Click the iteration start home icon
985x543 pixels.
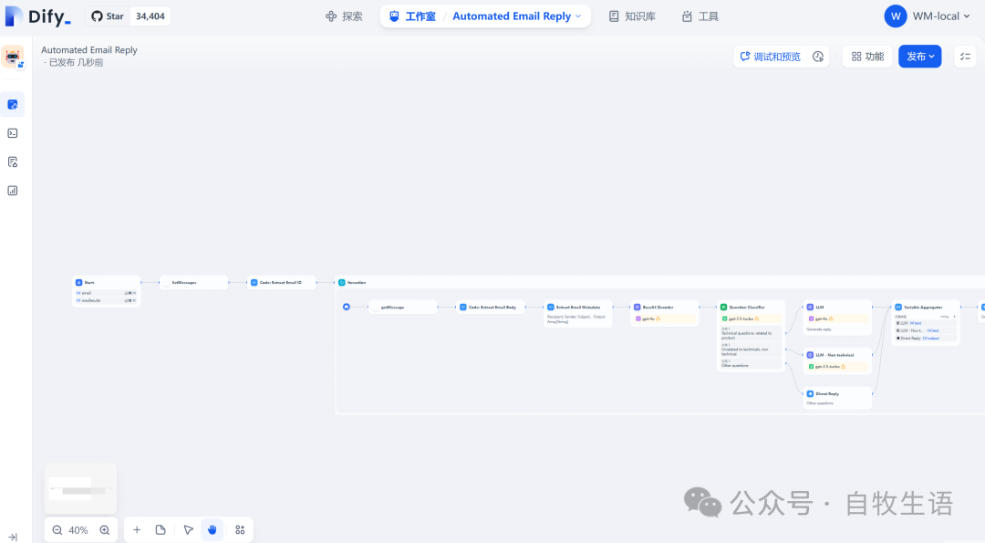[x=347, y=307]
